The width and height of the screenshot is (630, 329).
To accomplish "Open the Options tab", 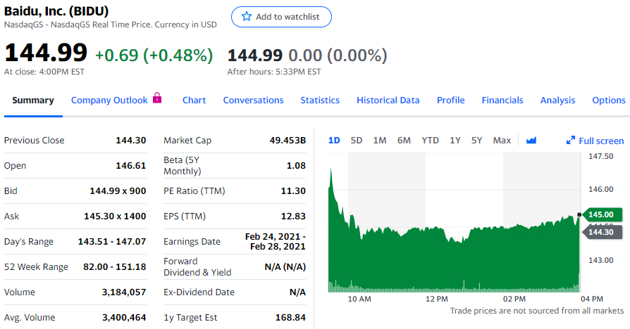I will pos(609,101).
